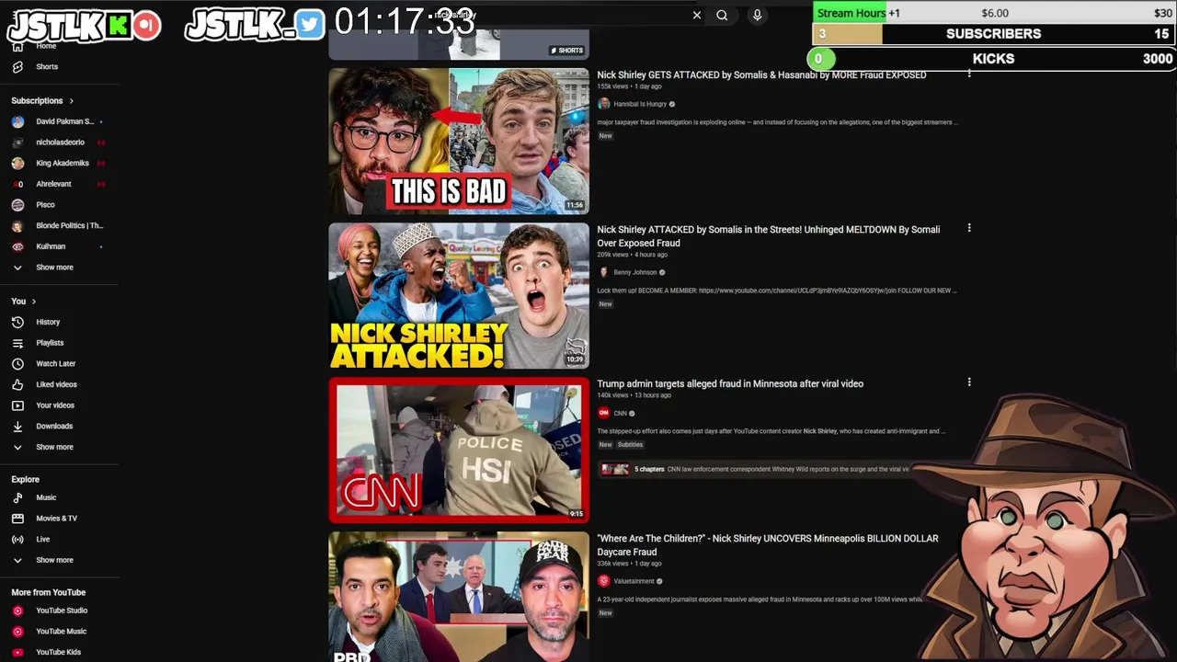Open Your videos icon
The image size is (1177, 662).
17,405
